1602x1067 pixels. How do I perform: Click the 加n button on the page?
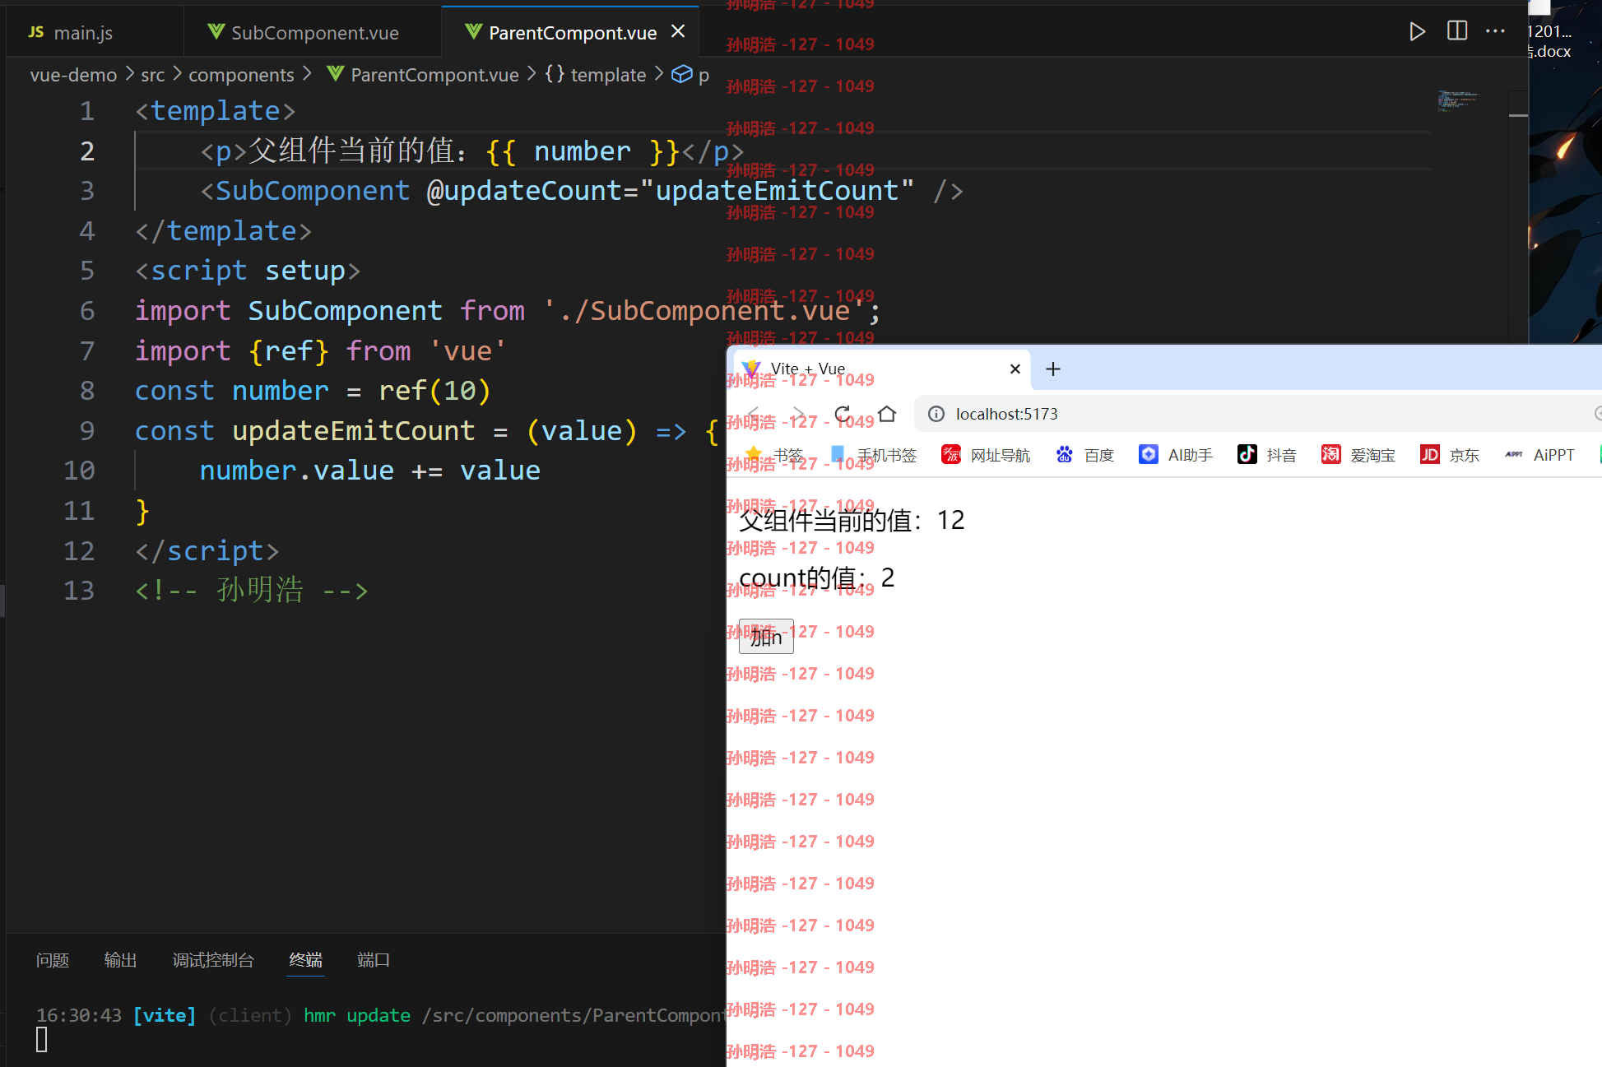click(766, 636)
